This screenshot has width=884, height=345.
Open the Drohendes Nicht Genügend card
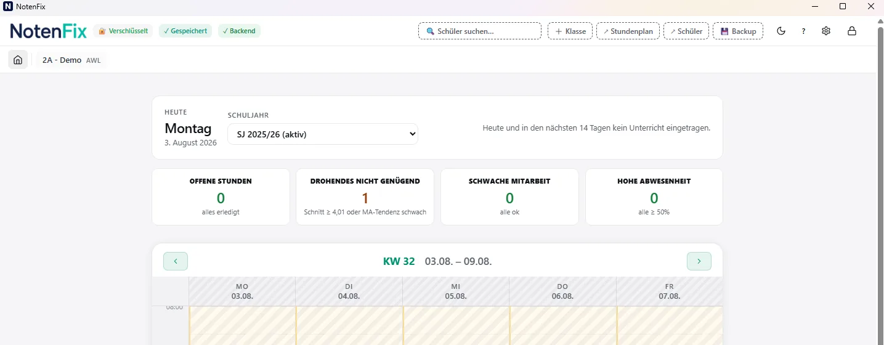[365, 197]
